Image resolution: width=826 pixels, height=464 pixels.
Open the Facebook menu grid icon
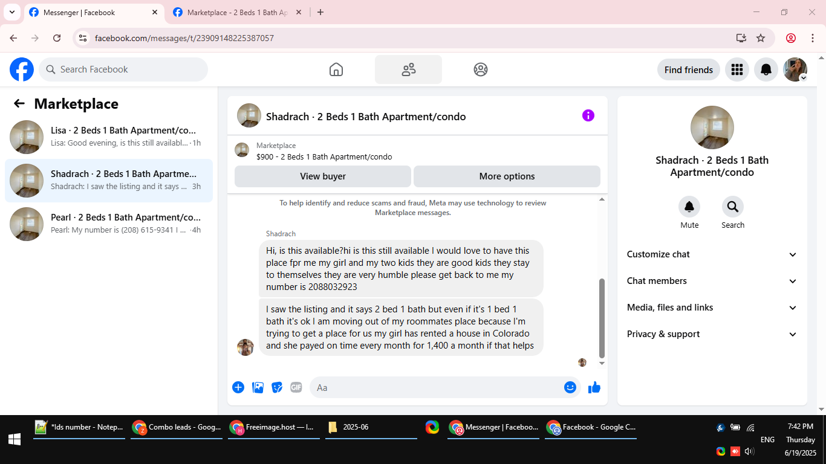point(737,69)
